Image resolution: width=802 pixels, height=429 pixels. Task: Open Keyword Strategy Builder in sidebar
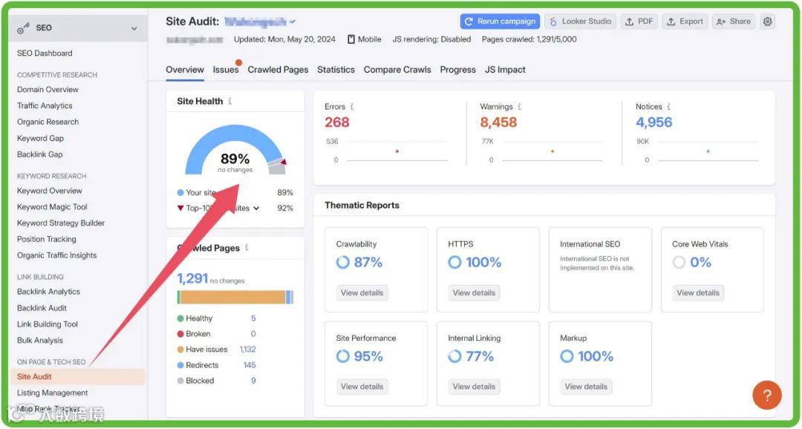coord(60,223)
